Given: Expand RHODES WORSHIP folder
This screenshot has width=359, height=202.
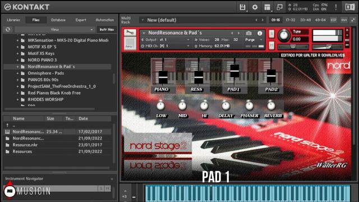Looking at the screenshot, I should pyautogui.click(x=17, y=100).
